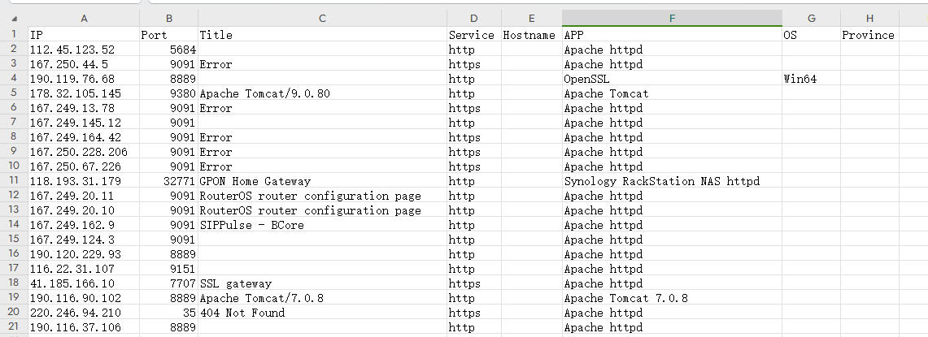Select 'https' service cell in row 18
Image resolution: width=928 pixels, height=337 pixels.
pyautogui.click(x=473, y=283)
